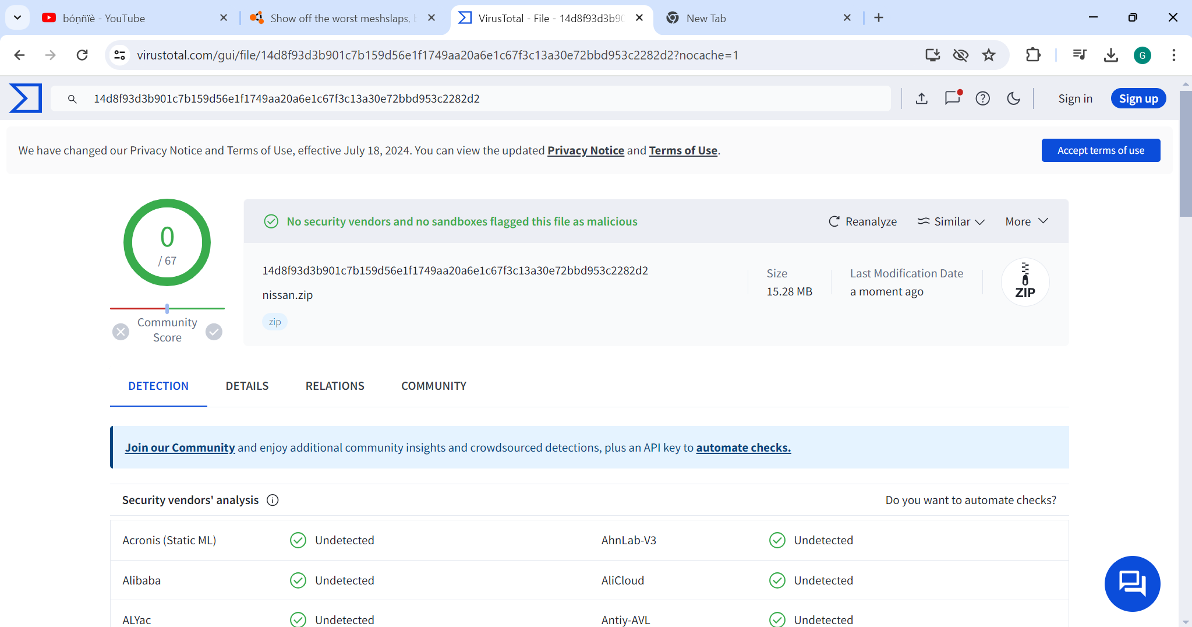Click the nissan.zip file name
This screenshot has width=1192, height=627.
[288, 295]
